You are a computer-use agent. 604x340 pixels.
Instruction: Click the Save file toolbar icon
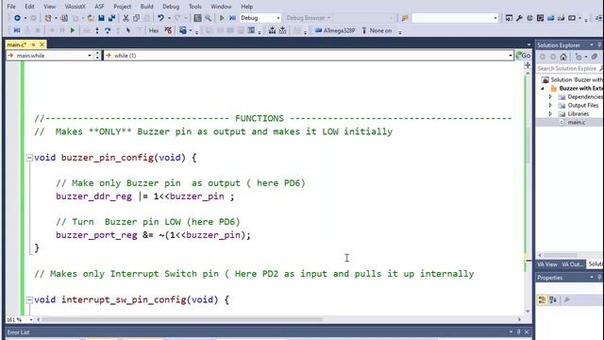point(101,18)
